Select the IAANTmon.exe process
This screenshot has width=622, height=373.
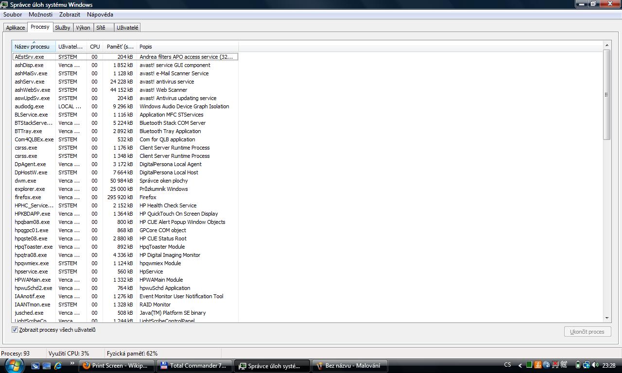(125, 305)
